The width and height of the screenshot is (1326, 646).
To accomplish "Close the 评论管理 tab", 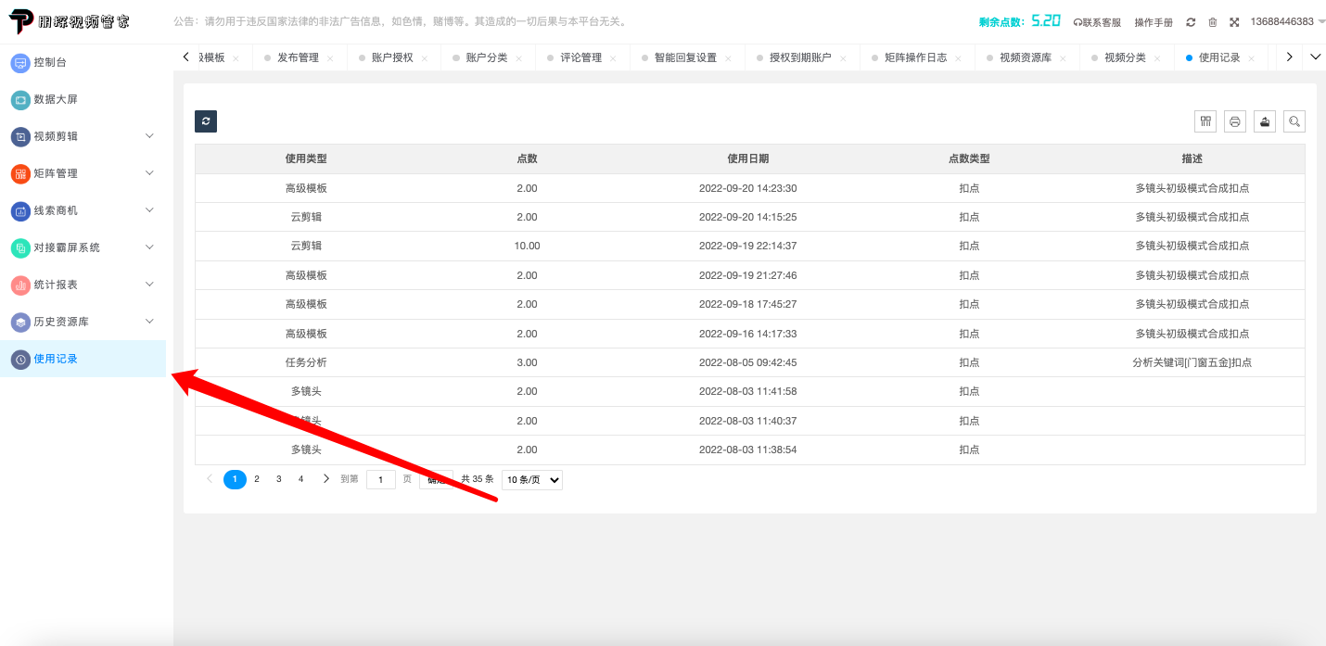I will coord(613,58).
